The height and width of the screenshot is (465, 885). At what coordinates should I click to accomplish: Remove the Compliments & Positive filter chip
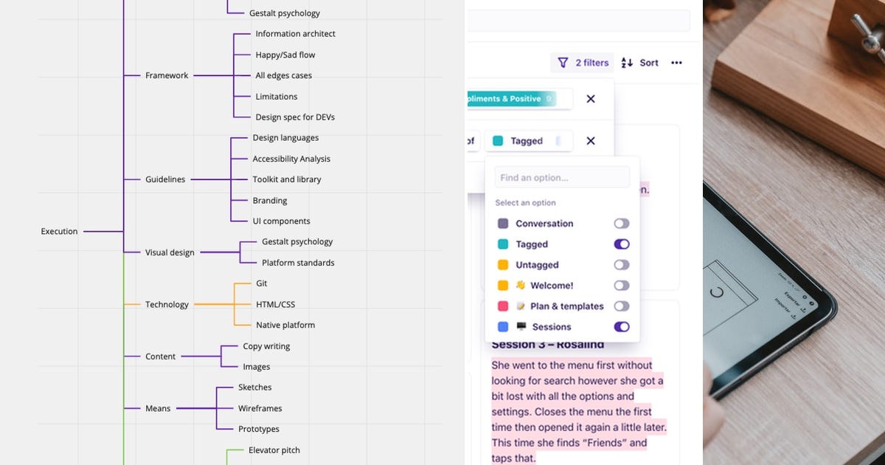[x=590, y=98]
